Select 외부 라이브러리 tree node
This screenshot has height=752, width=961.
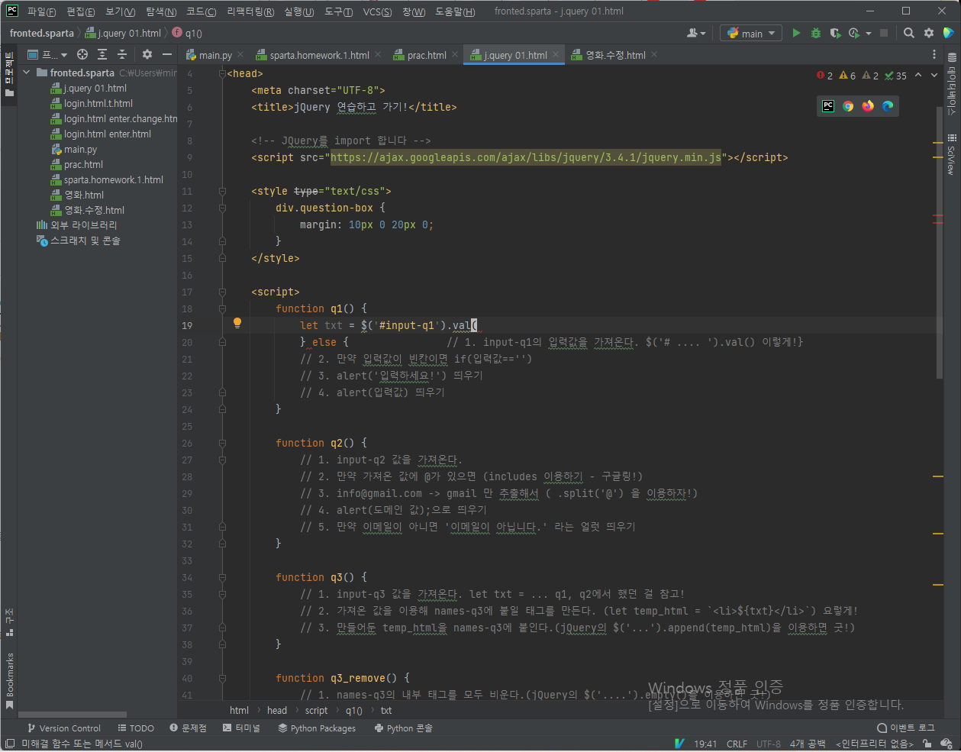coord(83,225)
